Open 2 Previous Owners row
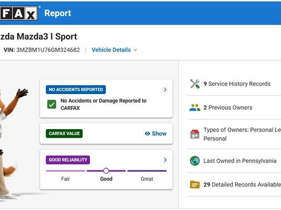The height and width of the screenshot is (210, 281). (x=234, y=107)
